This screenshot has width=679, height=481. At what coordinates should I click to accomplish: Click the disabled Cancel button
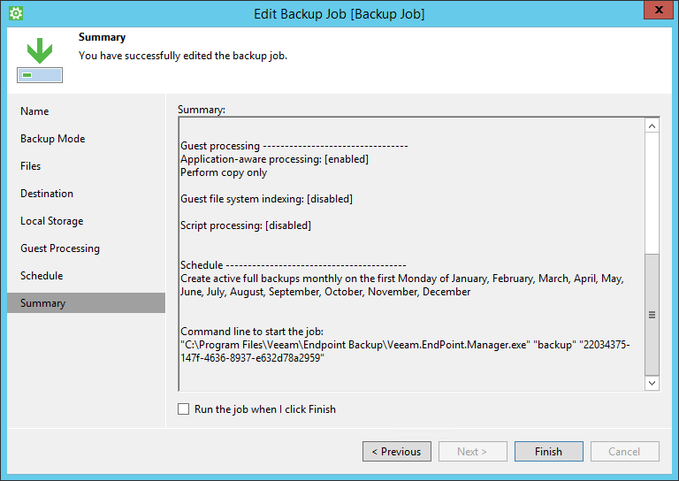[624, 452]
